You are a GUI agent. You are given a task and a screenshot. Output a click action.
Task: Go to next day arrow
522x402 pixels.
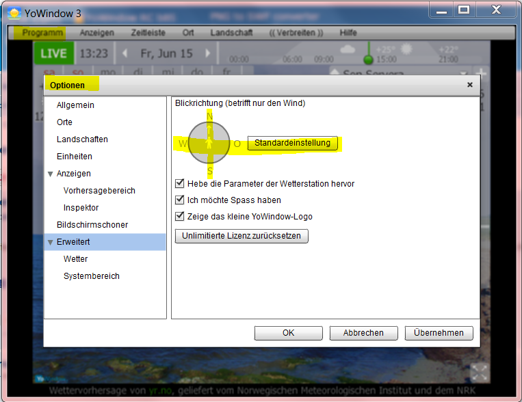(208, 53)
